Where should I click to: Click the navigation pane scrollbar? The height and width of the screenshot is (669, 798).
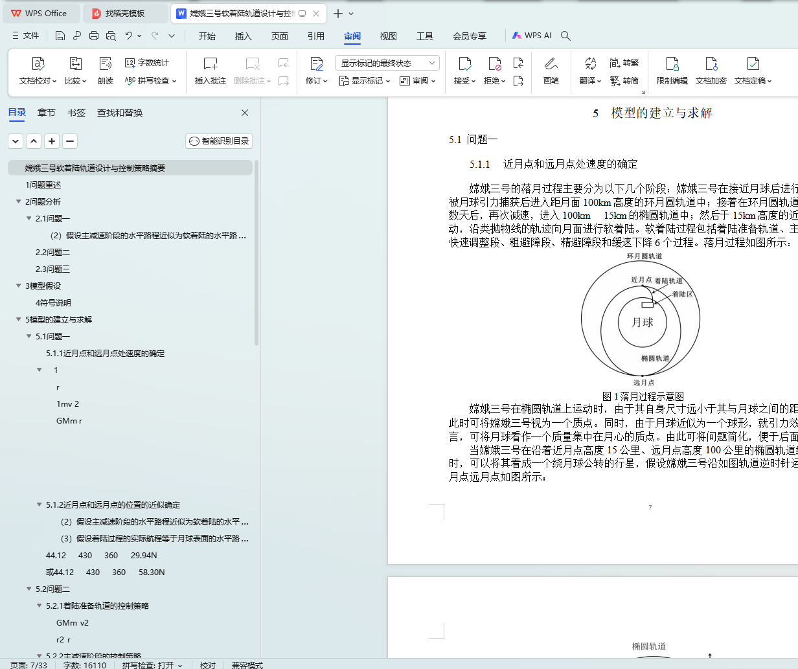coord(256,253)
